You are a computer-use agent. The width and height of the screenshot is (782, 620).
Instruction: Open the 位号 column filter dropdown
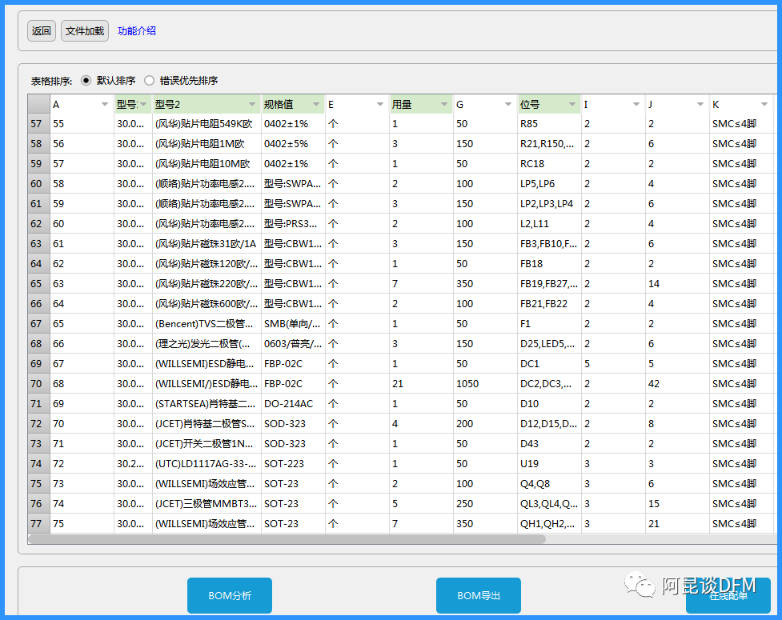click(x=572, y=104)
